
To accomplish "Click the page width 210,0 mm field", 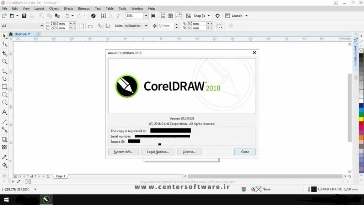I will pos(59,24).
